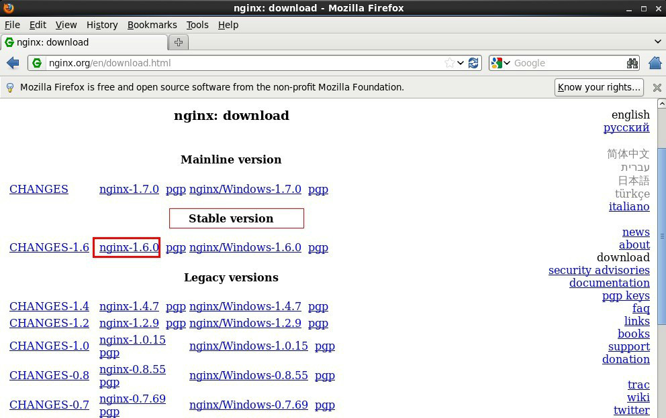Image resolution: width=666 pixels, height=418 pixels.
Task: Open CHANGES-1.2 link
Action: click(49, 323)
